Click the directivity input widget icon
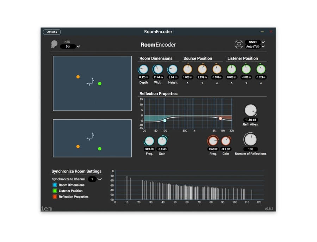Viewport: 317px width, 242px height. [x=54, y=44]
